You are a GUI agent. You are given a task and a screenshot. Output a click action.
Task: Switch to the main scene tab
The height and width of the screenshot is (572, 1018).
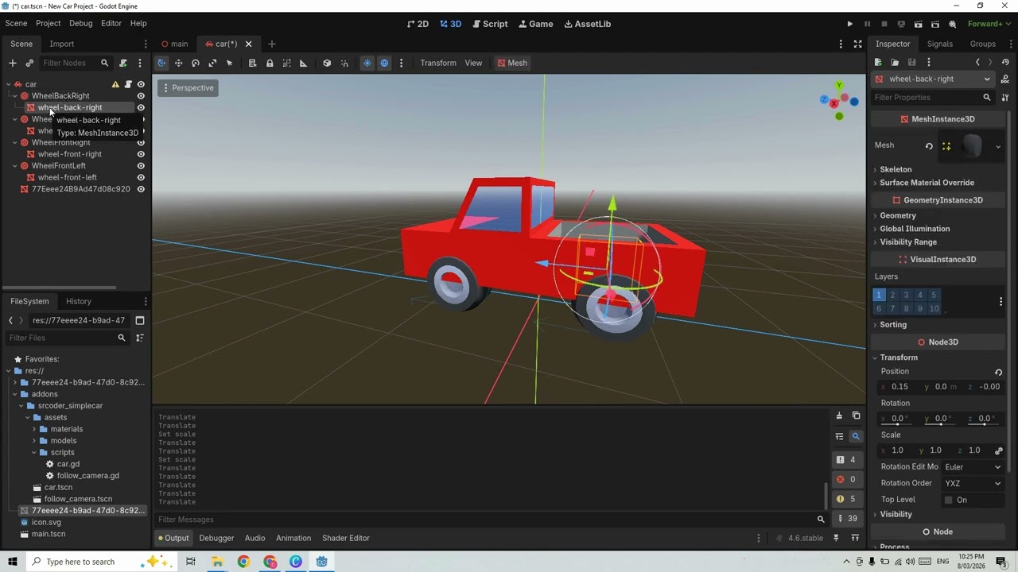coord(174,44)
